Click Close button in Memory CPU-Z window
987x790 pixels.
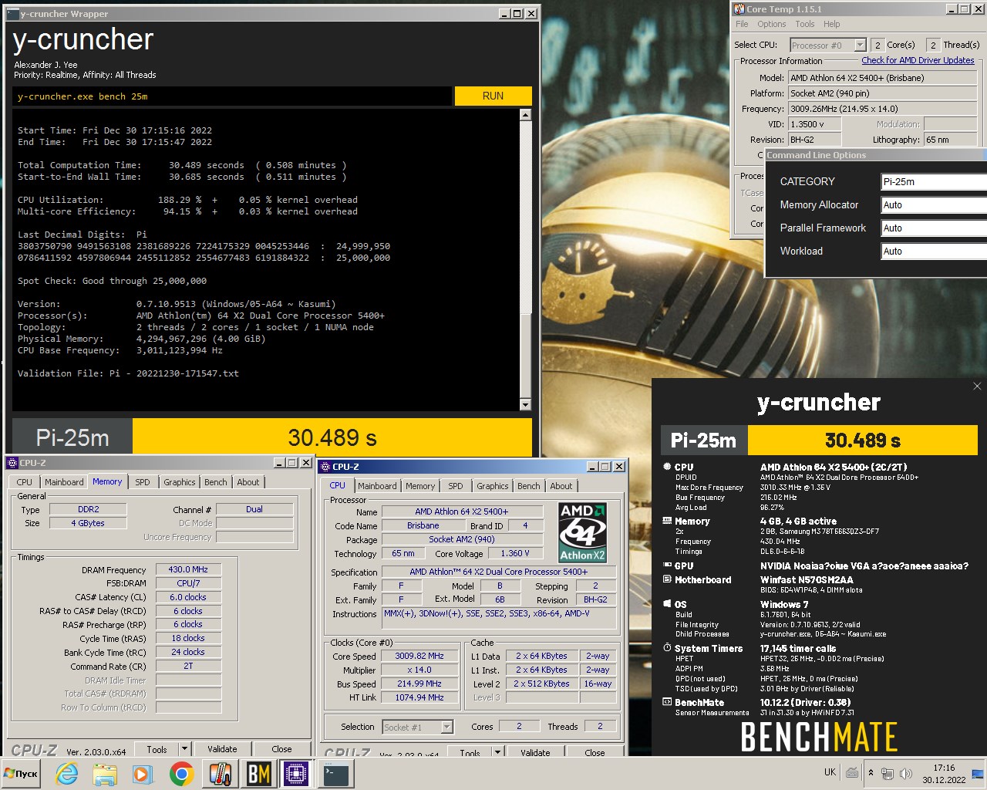(281, 749)
